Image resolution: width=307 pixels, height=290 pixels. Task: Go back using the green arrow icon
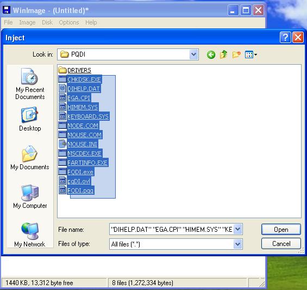(x=211, y=54)
